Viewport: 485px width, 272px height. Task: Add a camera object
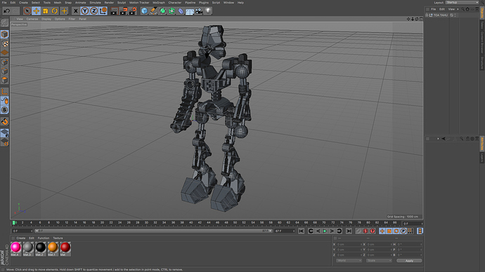[x=199, y=11]
